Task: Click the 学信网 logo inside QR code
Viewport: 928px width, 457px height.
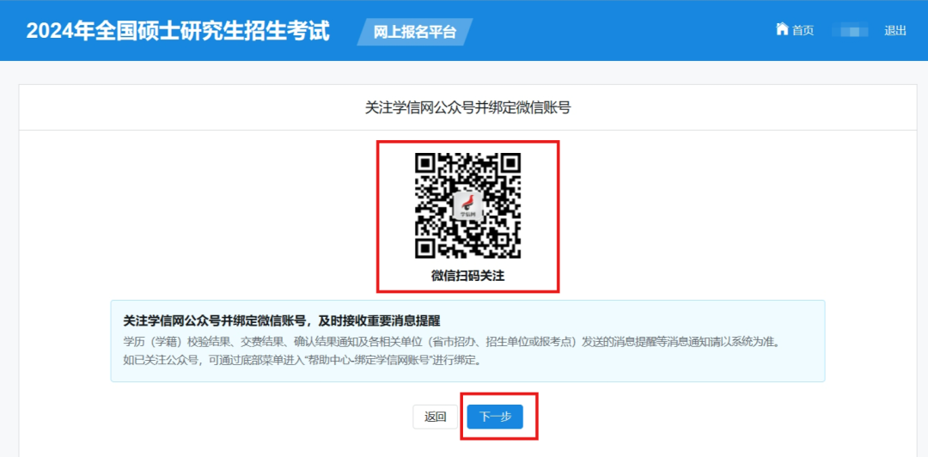Action: click(x=467, y=206)
